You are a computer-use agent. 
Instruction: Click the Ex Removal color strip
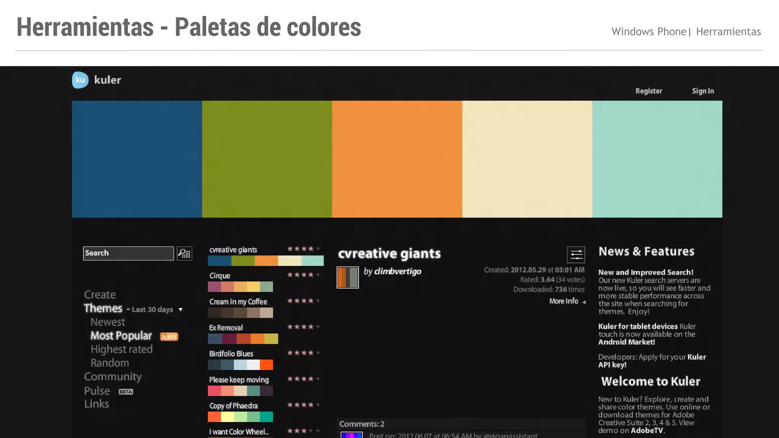243,339
